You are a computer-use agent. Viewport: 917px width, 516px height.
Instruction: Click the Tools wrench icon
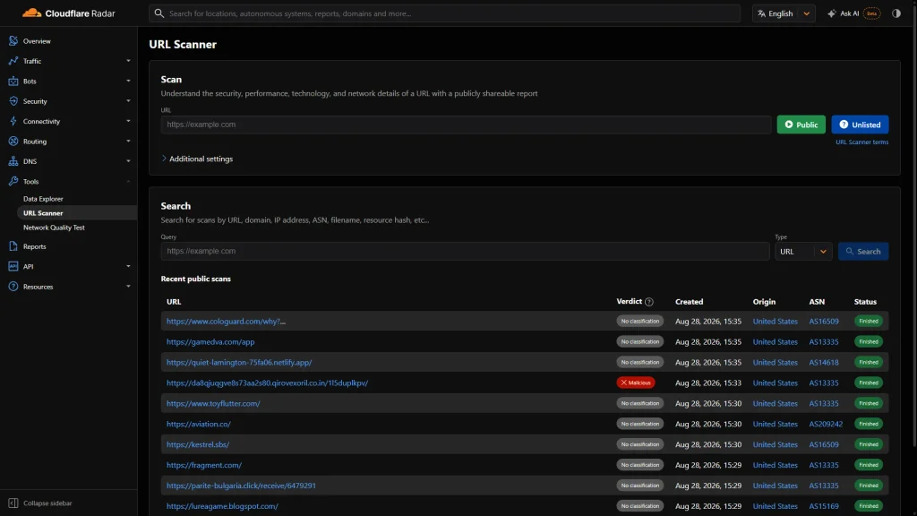tap(13, 181)
